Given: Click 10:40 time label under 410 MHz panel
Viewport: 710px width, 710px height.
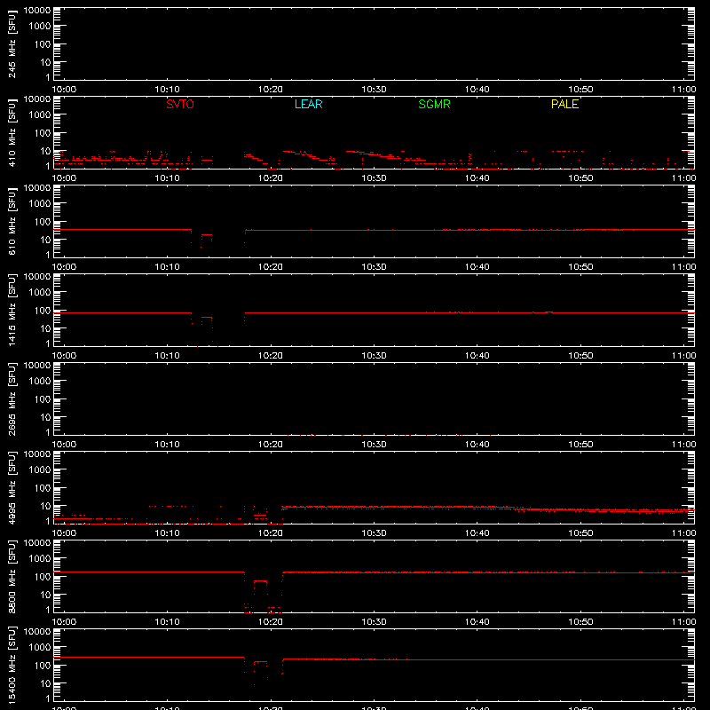Looking at the screenshot, I should (477, 178).
